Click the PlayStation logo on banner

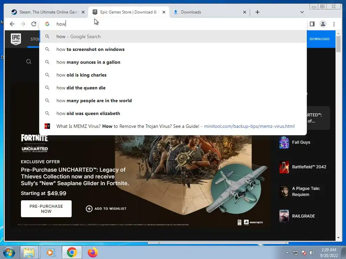tap(246, 223)
